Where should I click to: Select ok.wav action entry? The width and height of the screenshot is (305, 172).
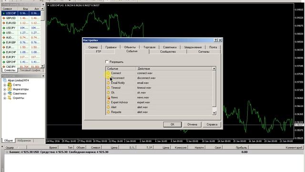click(x=142, y=93)
